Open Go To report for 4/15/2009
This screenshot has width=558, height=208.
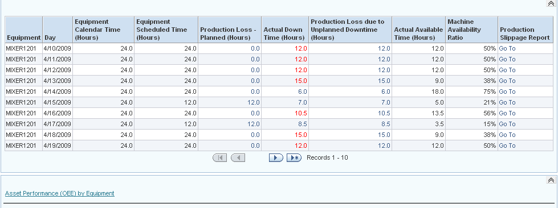click(x=507, y=103)
